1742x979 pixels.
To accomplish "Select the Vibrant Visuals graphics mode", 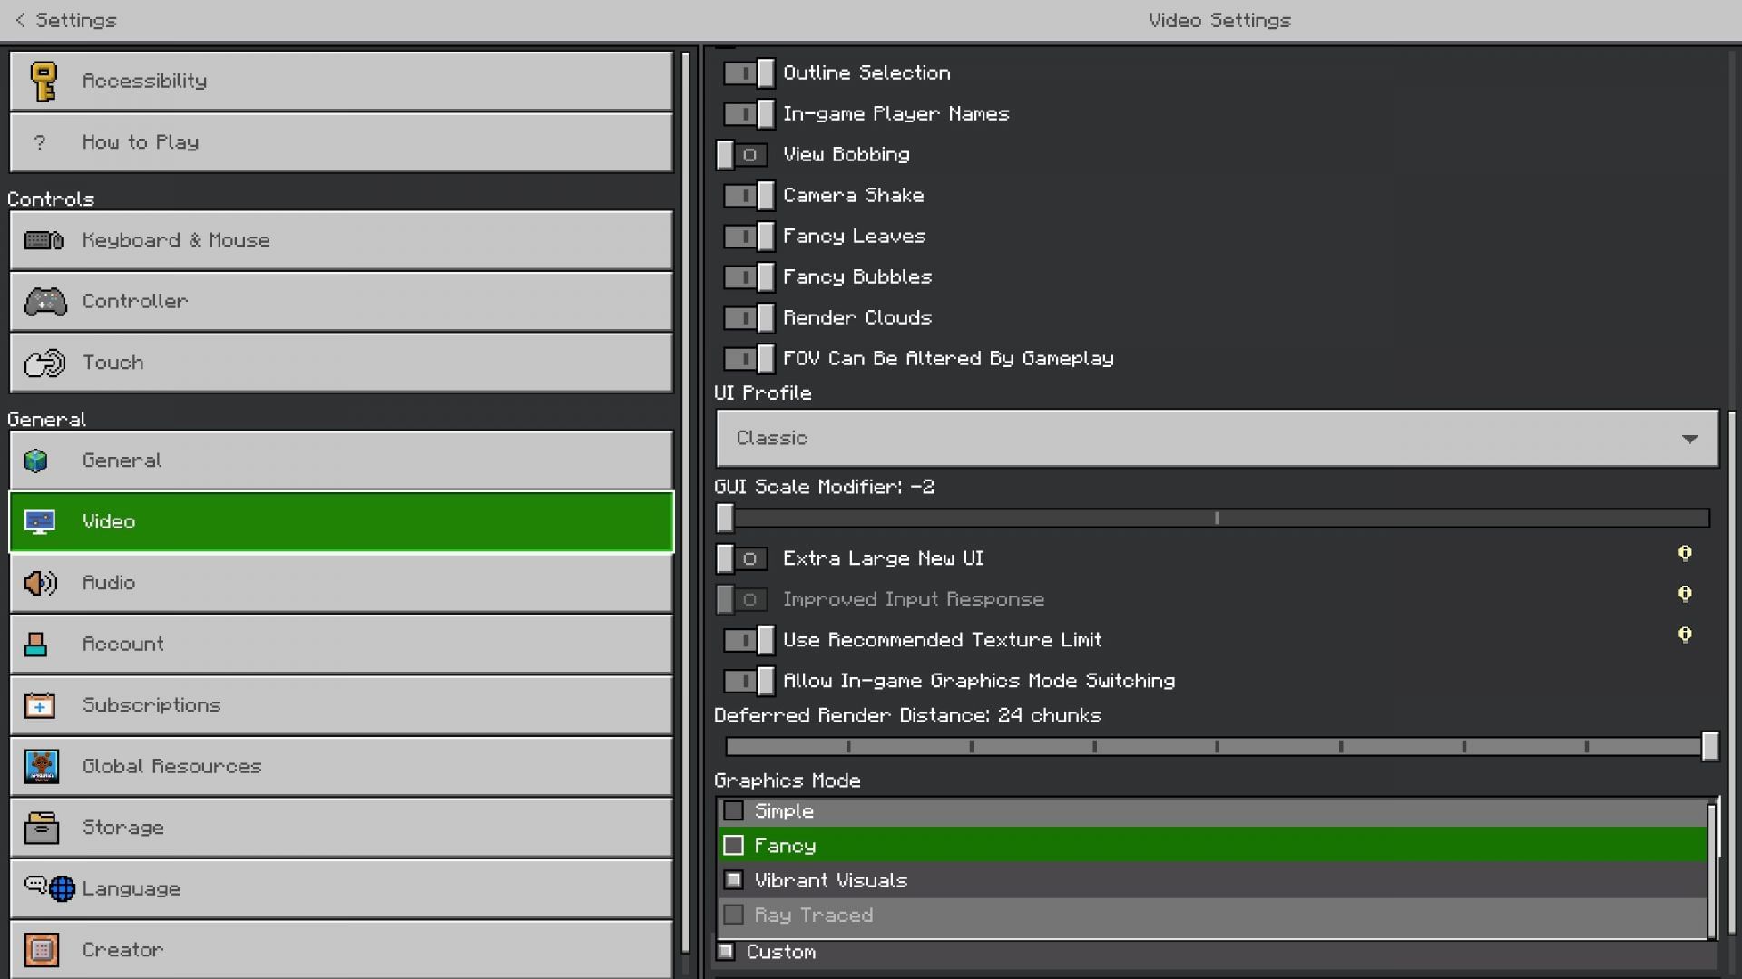I will [830, 880].
